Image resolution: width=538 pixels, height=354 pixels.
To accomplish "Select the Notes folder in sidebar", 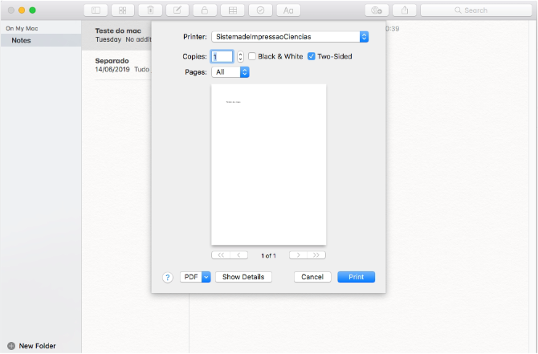I will click(22, 40).
